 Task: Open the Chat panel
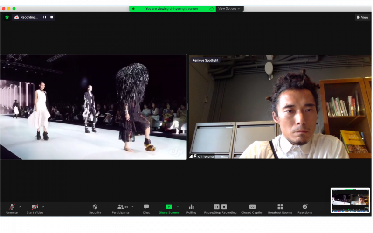tap(146, 209)
